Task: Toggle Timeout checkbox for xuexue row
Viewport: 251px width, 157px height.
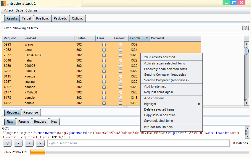Action: click(120, 76)
